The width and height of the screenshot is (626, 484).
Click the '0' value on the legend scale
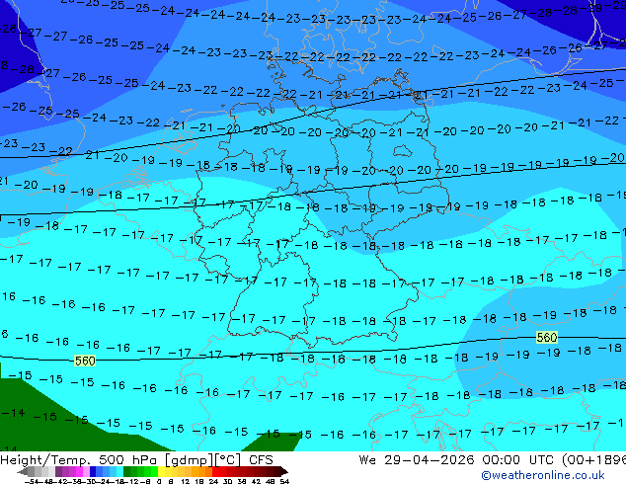pos(159,482)
